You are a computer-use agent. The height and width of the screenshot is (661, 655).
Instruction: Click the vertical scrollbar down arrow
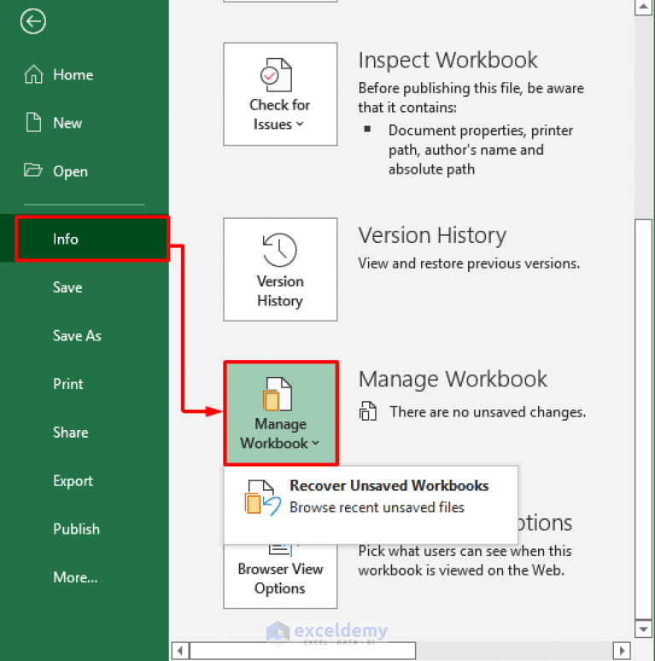[643, 629]
